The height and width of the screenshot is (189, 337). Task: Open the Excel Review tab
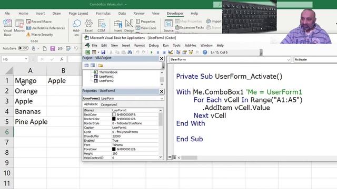point(139,13)
